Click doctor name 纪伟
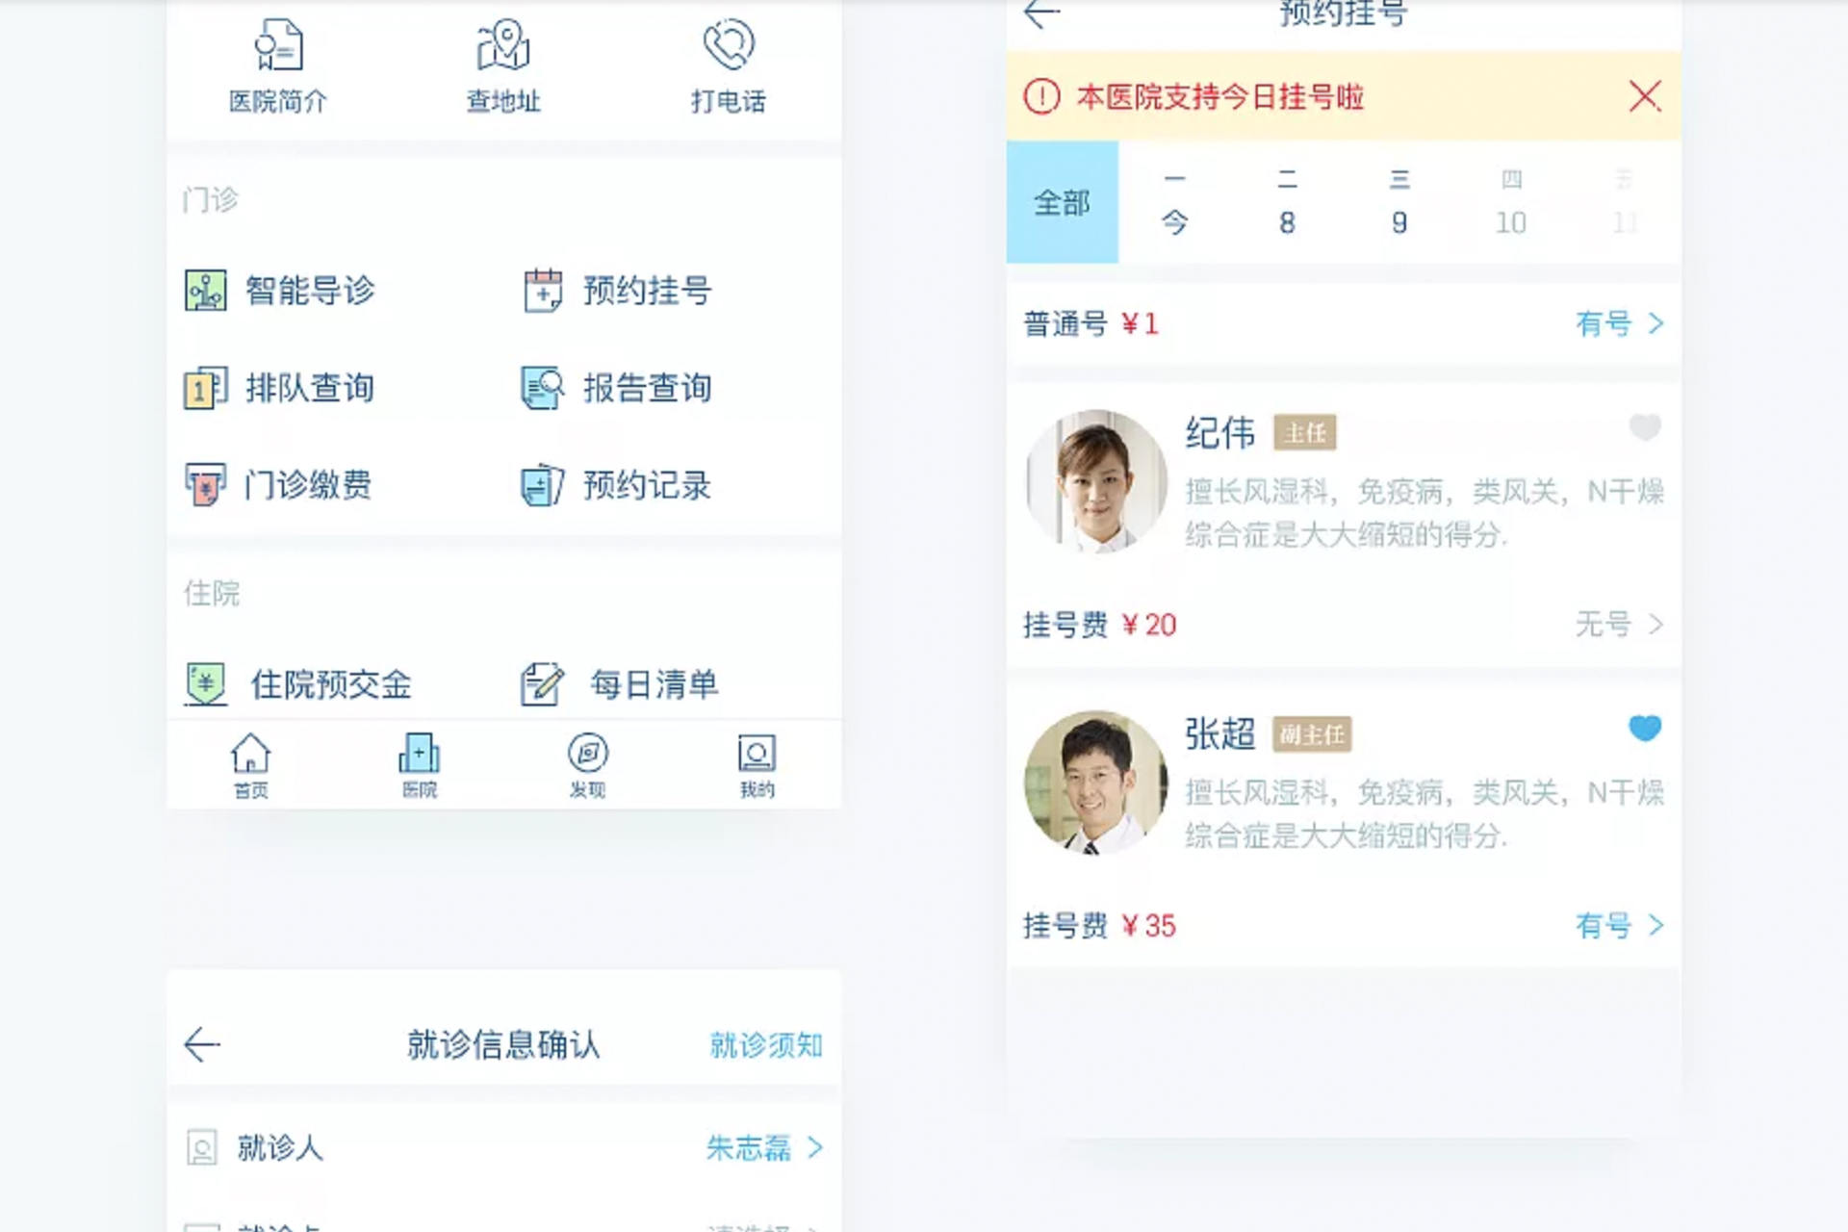 pyautogui.click(x=1219, y=433)
